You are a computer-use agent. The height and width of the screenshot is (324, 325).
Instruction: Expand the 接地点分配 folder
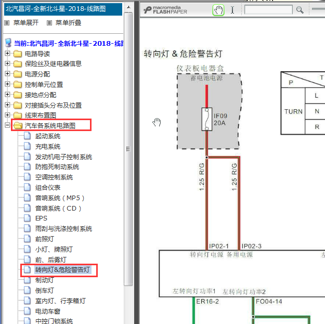[7, 95]
